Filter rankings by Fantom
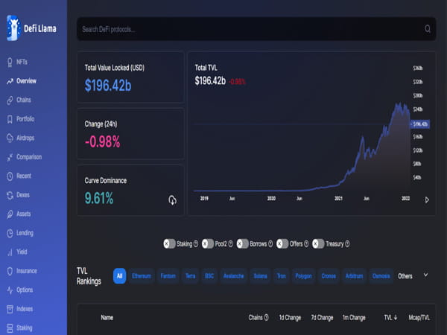Image resolution: width=447 pixels, height=335 pixels. click(168, 276)
